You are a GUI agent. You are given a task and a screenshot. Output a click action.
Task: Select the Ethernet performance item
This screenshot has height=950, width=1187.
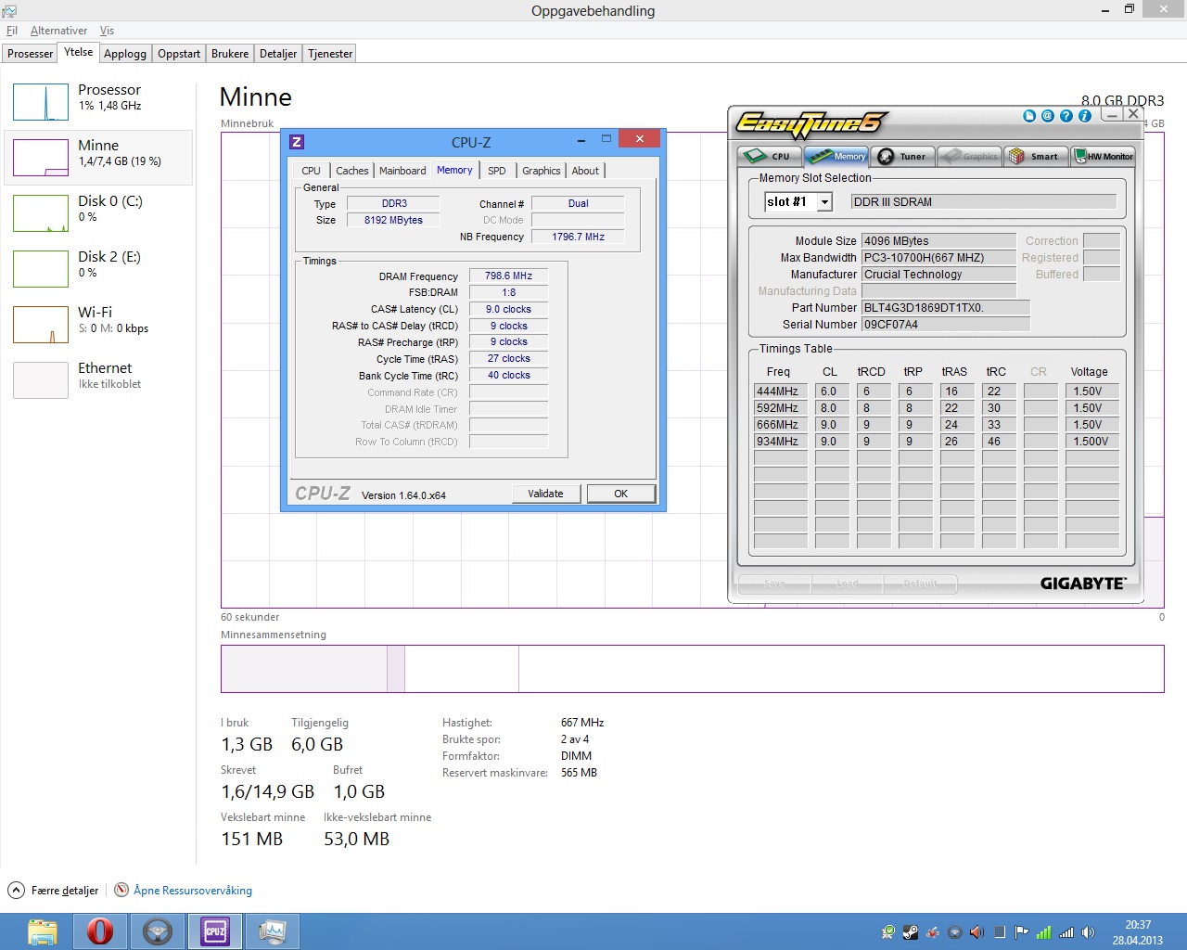[x=99, y=380]
